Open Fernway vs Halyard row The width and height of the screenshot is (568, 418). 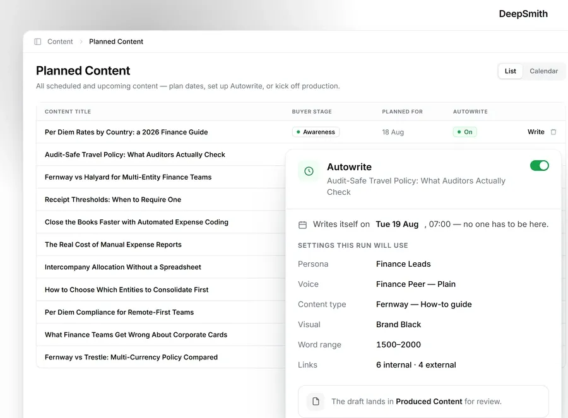[x=128, y=177]
